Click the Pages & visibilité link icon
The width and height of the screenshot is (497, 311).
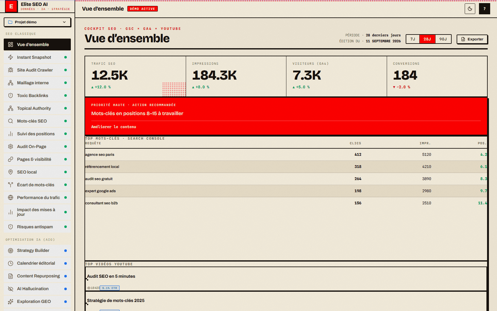click(11, 159)
